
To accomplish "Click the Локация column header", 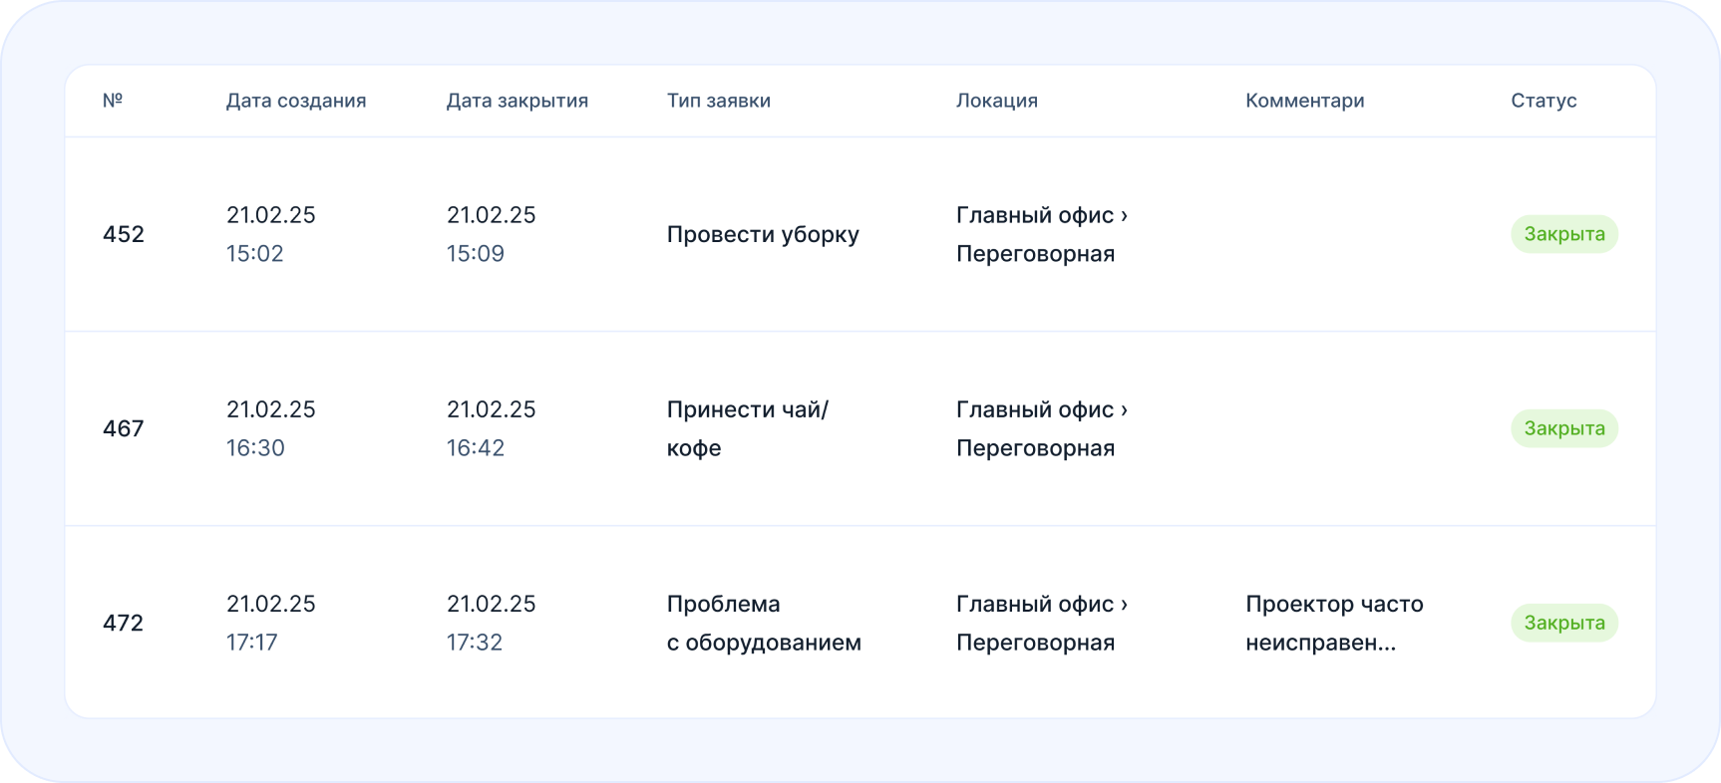I will [x=996, y=101].
